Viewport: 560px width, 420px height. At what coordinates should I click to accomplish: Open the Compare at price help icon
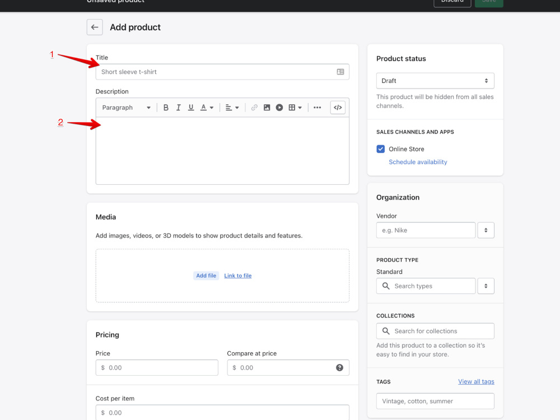coord(339,367)
